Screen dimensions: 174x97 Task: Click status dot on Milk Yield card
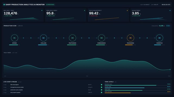42,11
